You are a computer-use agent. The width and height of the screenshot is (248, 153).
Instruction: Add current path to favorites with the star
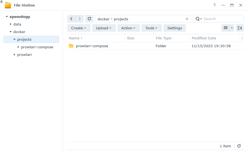187,19
